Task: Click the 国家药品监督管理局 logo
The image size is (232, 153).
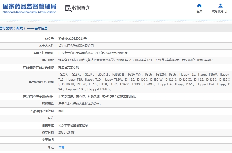Action: [x=29, y=7]
